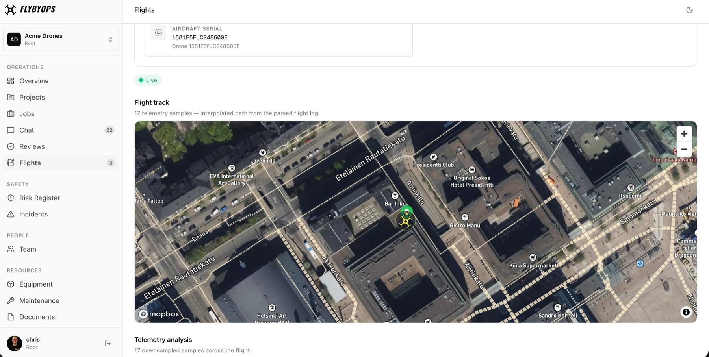Click the Bistro Manu restaurant marker

pyautogui.click(x=465, y=217)
